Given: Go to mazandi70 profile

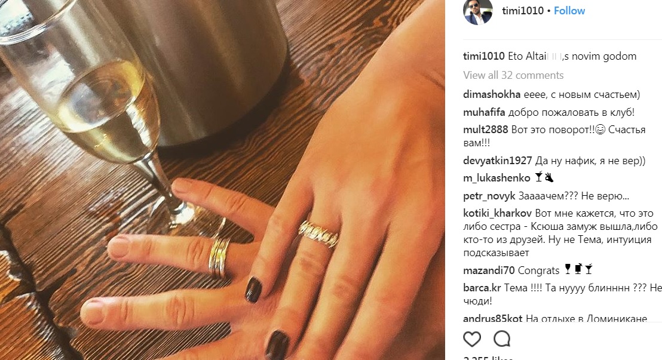Looking at the screenshot, I should coord(489,270).
